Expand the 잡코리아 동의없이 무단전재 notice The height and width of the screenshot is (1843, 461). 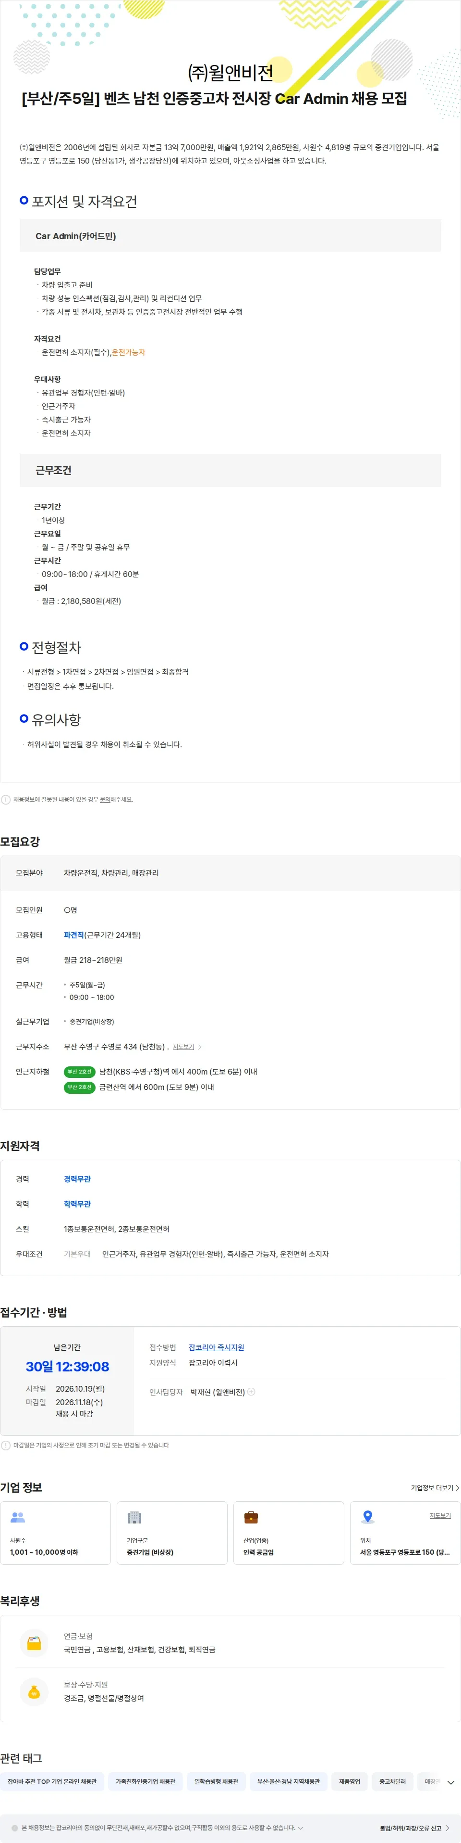pos(301,1828)
